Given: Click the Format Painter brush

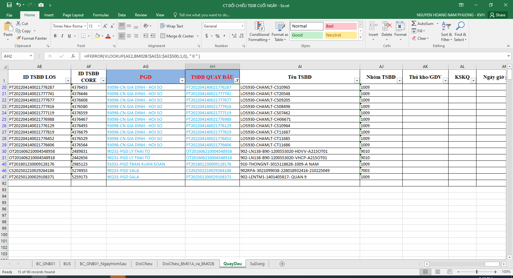Looking at the screenshot, I should (31, 38).
